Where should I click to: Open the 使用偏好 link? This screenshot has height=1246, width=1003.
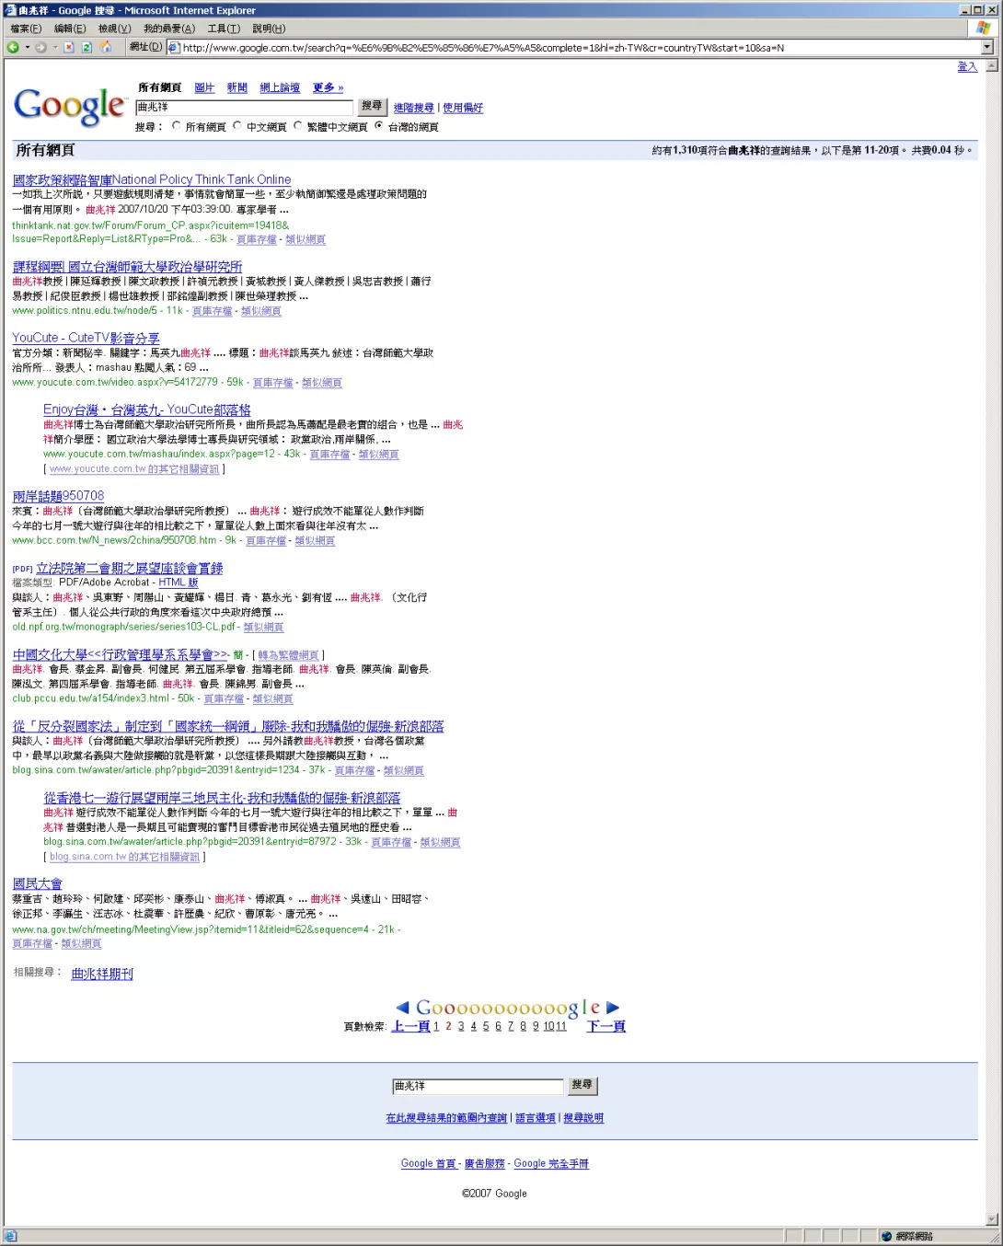(463, 108)
